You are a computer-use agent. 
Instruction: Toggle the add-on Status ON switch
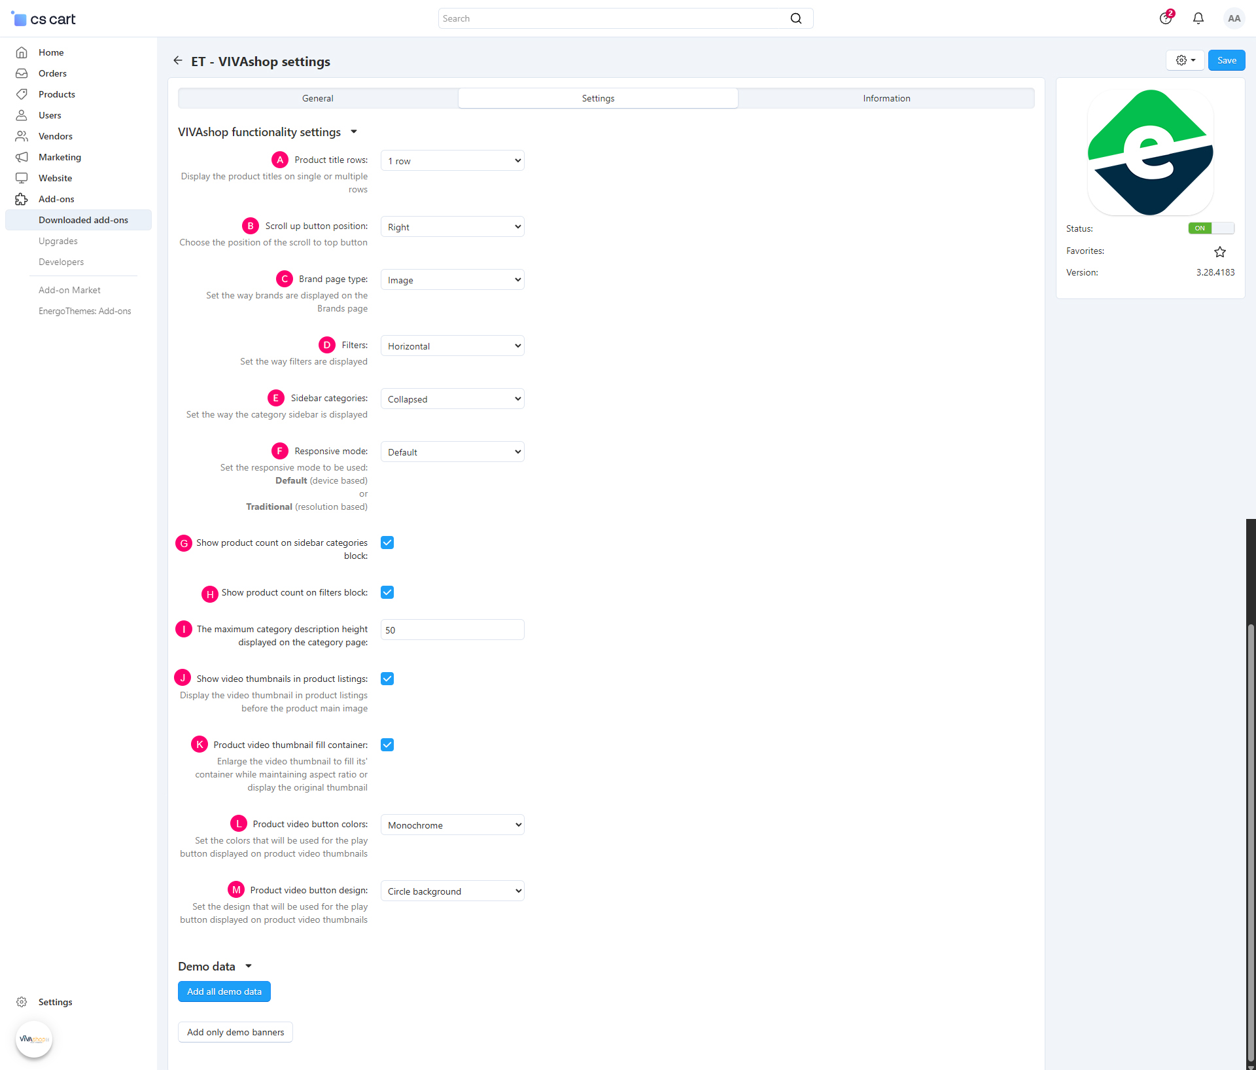click(1211, 228)
